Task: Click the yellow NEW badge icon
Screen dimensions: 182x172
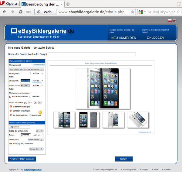Action: (x=40, y=112)
